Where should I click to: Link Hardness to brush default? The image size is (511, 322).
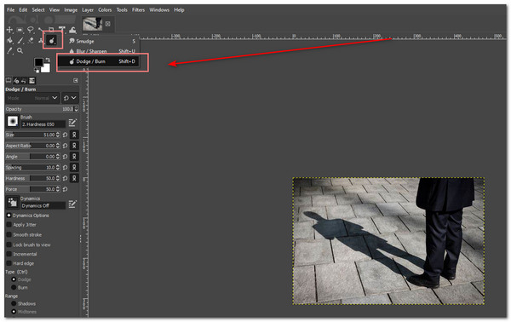(74, 178)
